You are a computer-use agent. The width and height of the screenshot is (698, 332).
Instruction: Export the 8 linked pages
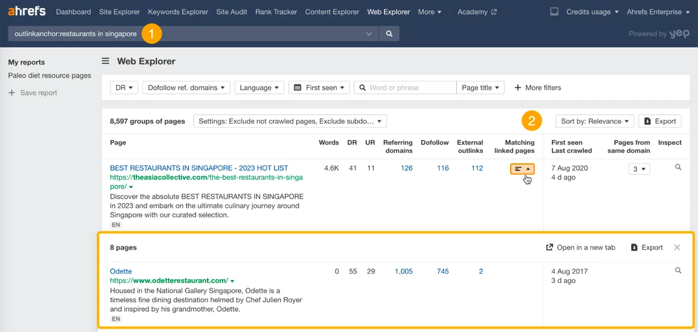pos(647,247)
